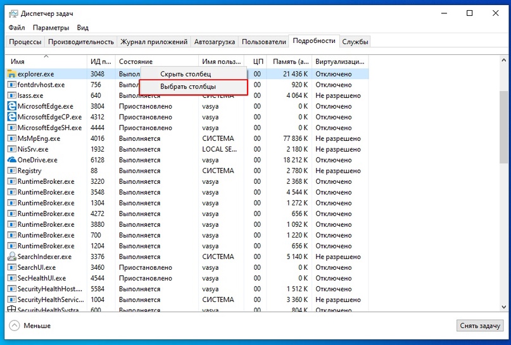Click the OneDrive.exe cloud icon
Viewport: 511px width, 345px height.
pos(11,160)
